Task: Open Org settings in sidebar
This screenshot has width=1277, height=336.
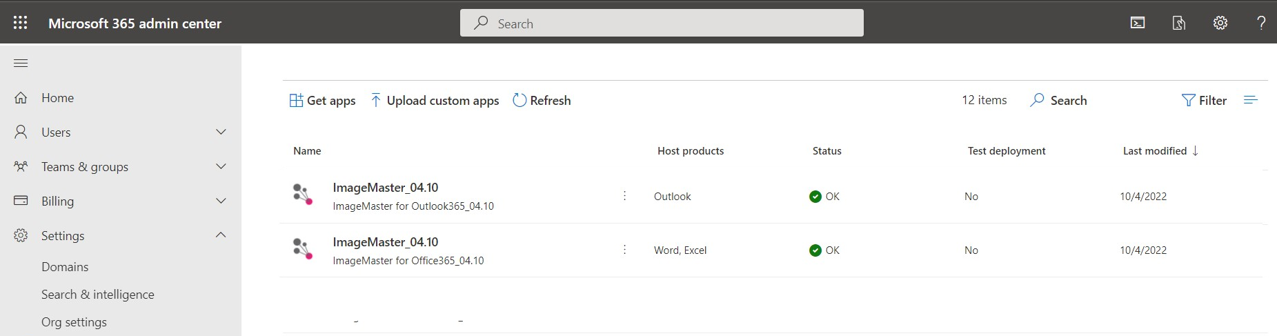Action: [74, 322]
